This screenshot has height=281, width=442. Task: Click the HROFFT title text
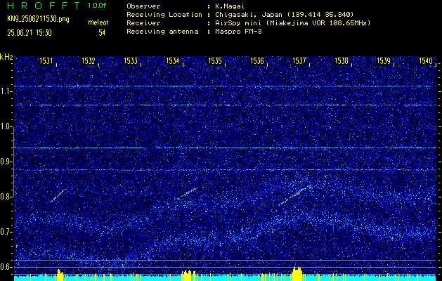[44, 6]
